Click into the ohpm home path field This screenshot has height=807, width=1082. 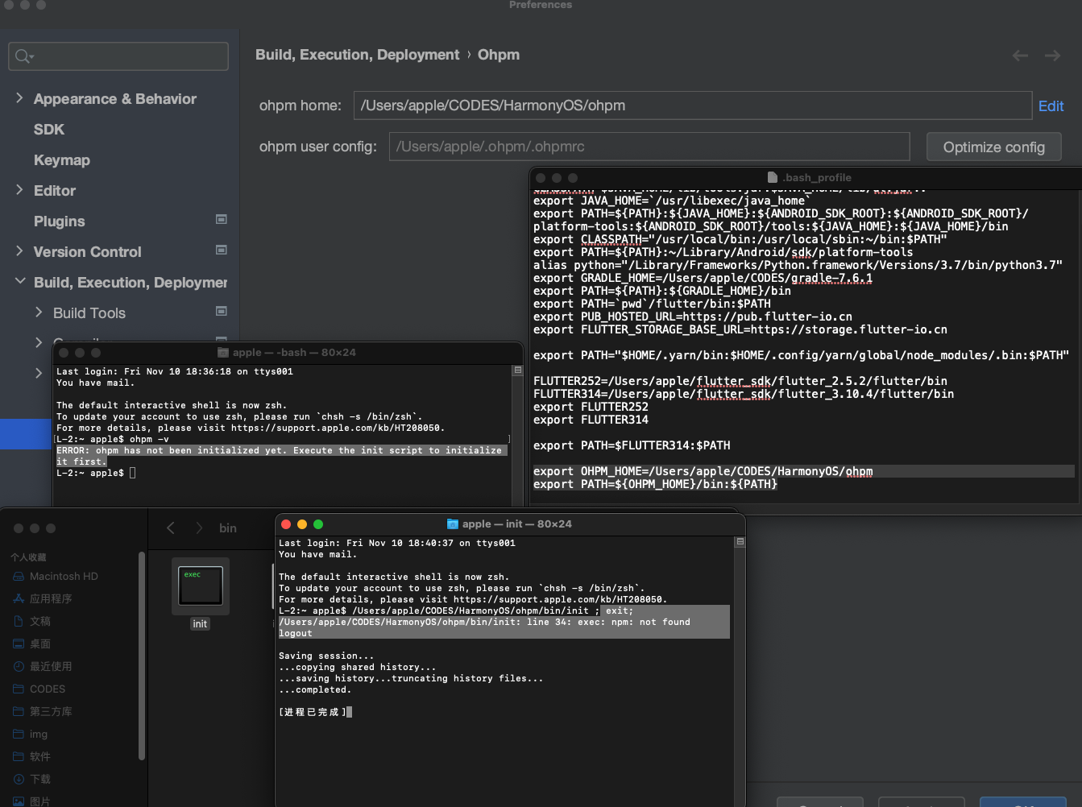[694, 106]
